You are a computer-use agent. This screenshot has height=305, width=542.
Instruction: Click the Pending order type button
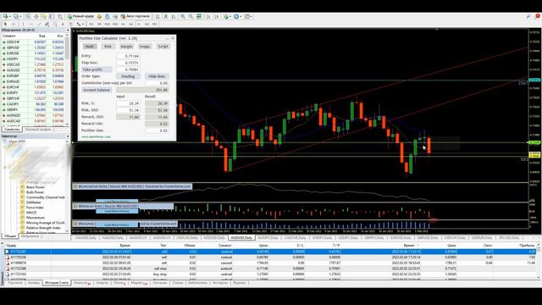(x=128, y=76)
